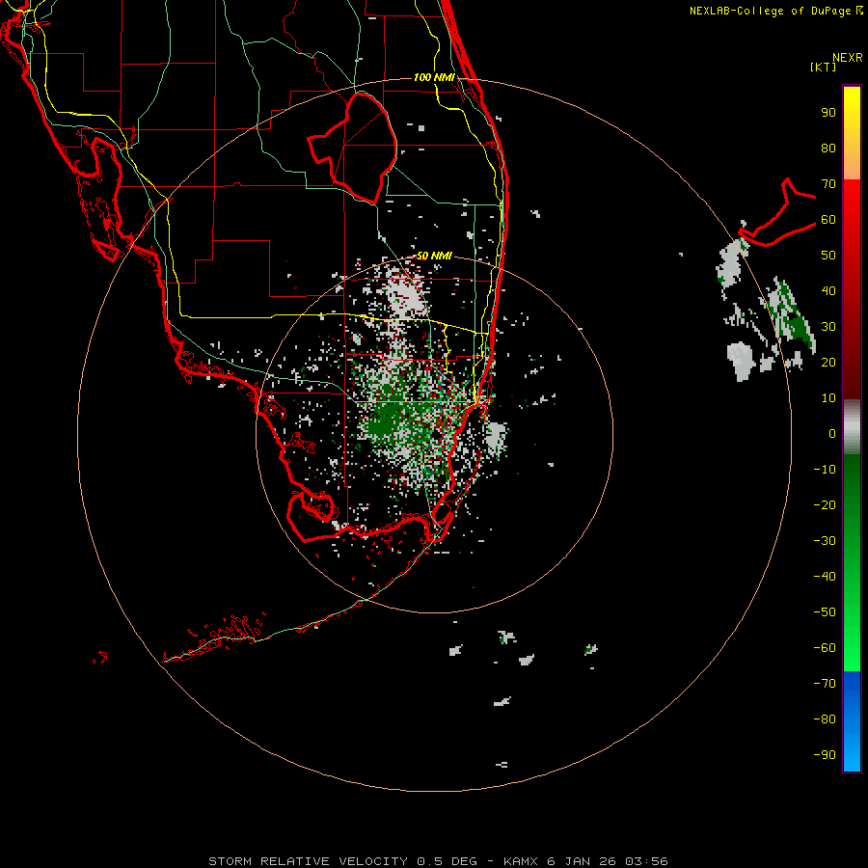Select the -20 scale value
This screenshot has height=868, width=868.
click(825, 505)
